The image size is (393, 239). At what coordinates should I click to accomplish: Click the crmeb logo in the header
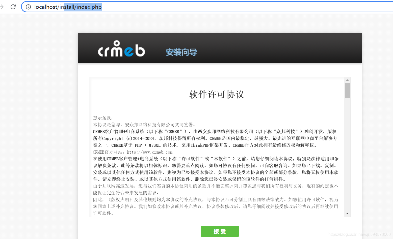121,48
